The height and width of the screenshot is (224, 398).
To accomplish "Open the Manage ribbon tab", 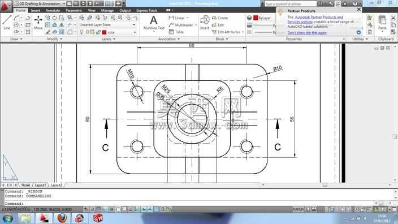I will (107, 10).
